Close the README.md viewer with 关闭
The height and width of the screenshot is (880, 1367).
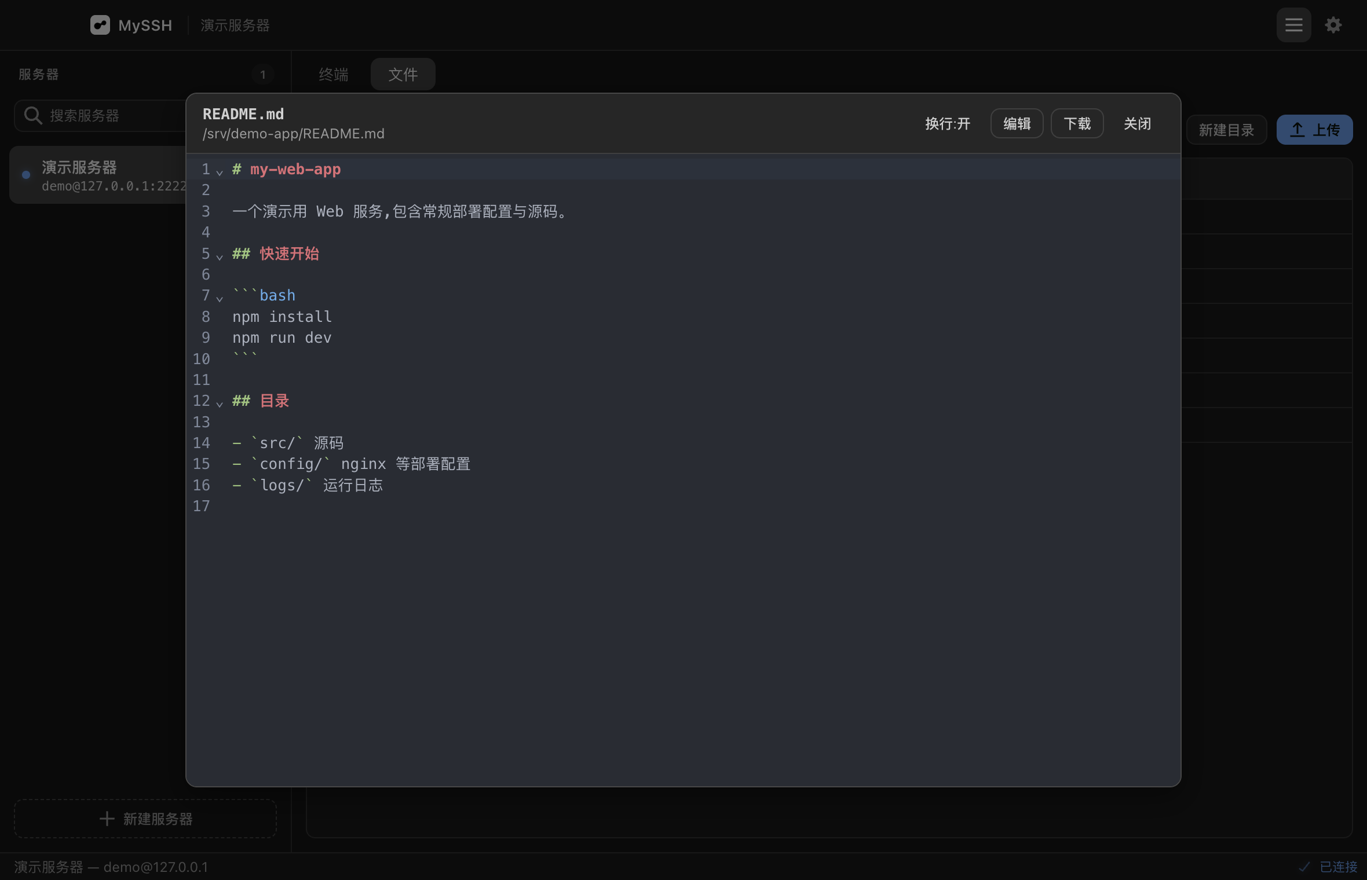click(1137, 123)
